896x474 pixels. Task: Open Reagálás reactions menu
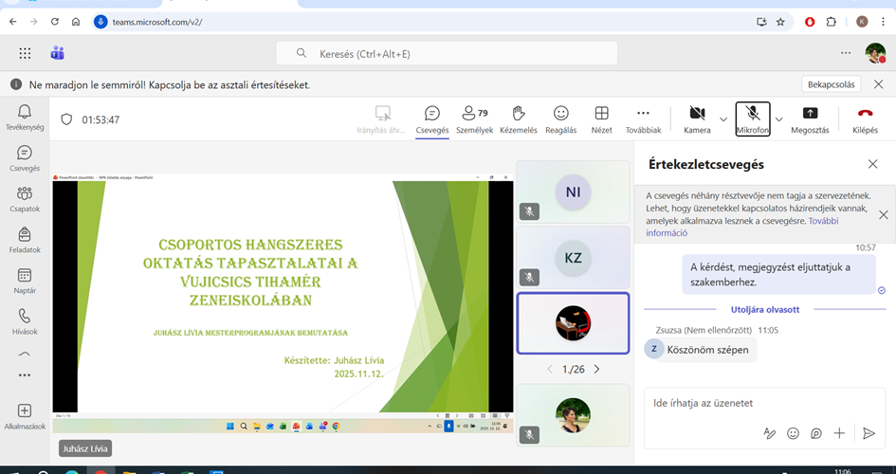click(561, 118)
